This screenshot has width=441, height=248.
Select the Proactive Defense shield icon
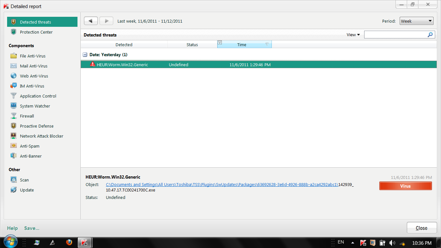14,126
